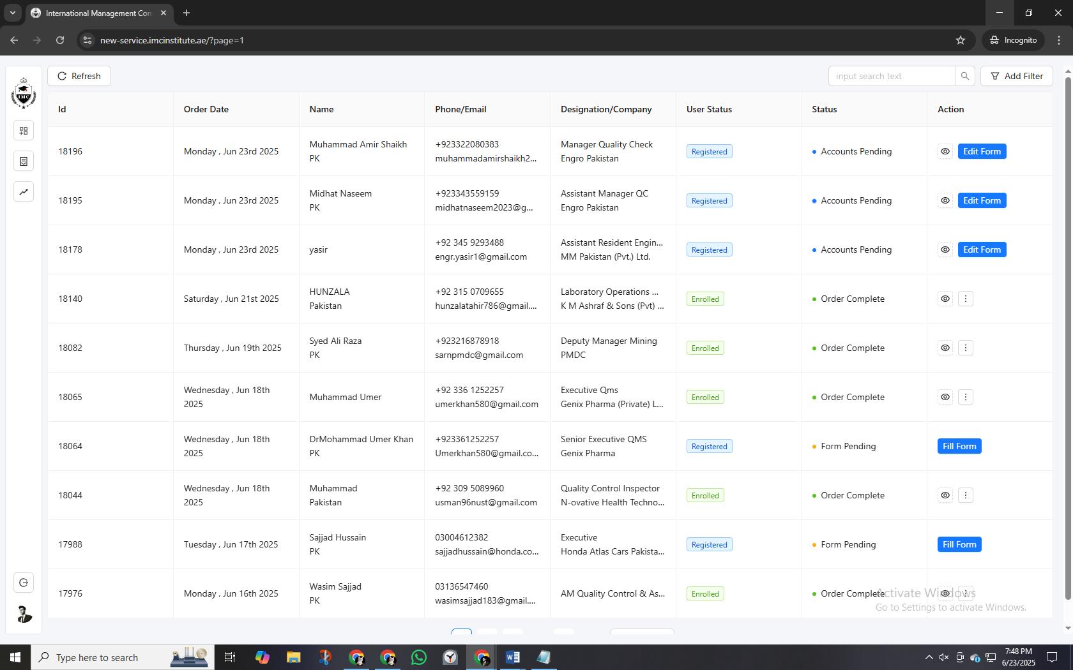The width and height of the screenshot is (1073, 670).
Task: Open Task View on taskbar
Action: tap(230, 657)
